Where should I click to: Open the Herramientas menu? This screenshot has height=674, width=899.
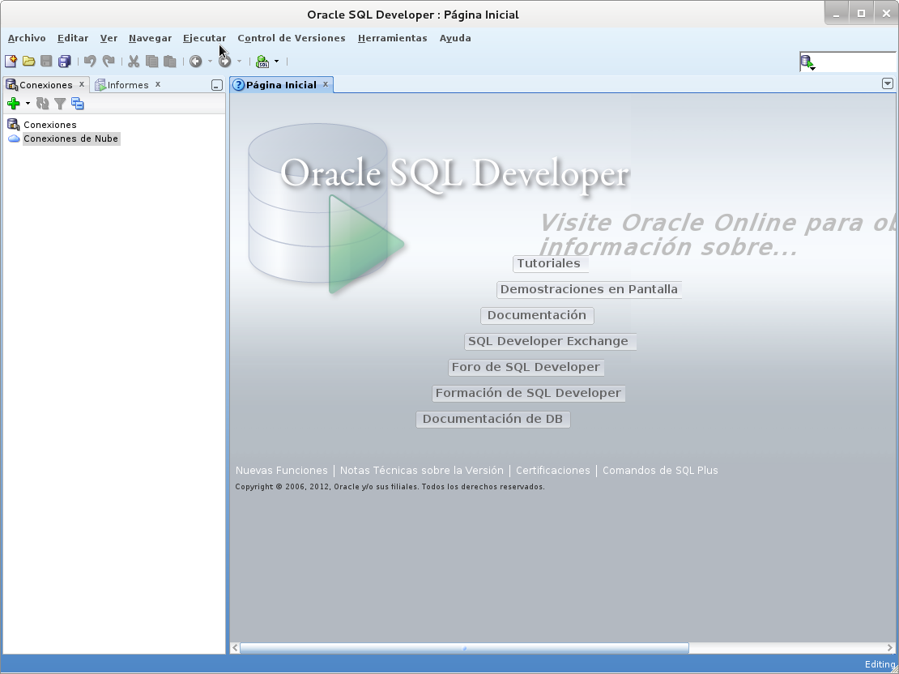click(x=392, y=38)
